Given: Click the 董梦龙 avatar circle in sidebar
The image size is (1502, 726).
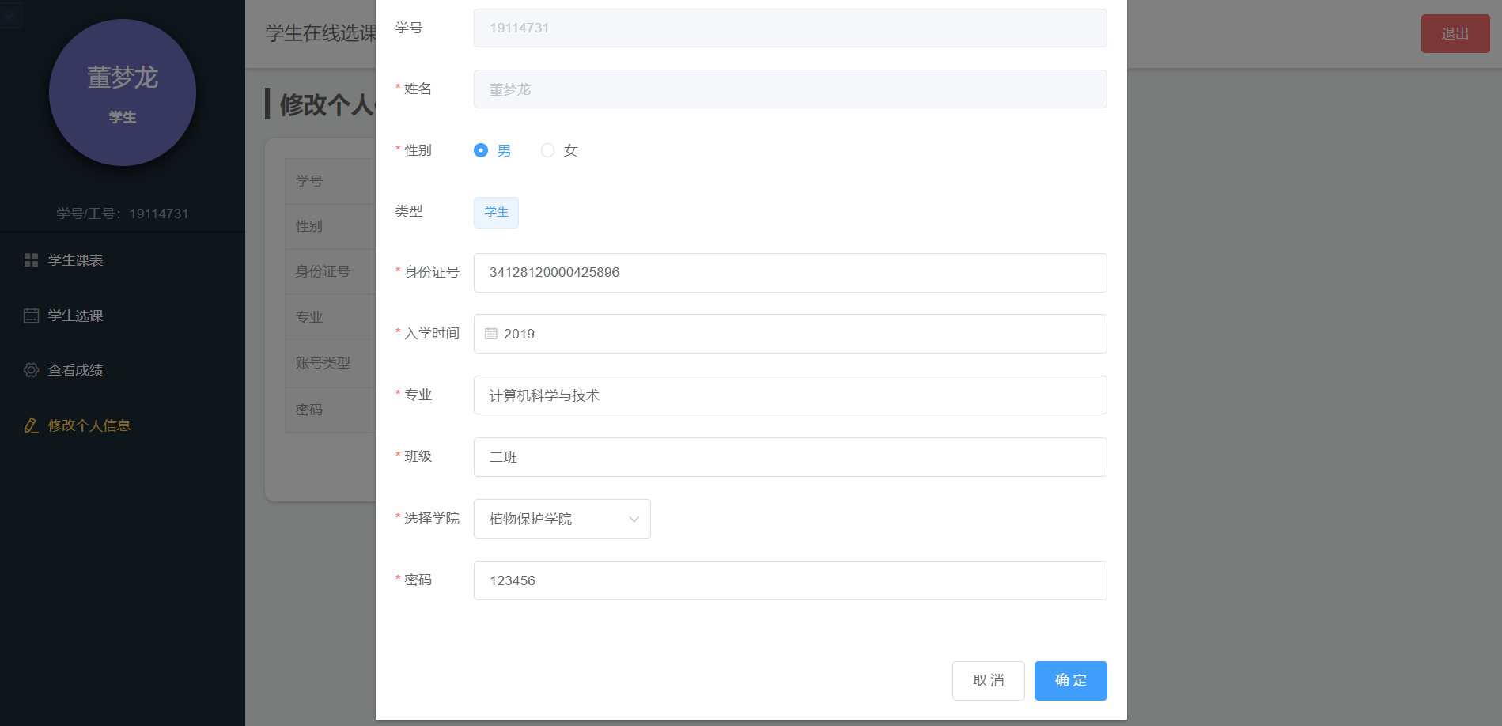Looking at the screenshot, I should [123, 93].
